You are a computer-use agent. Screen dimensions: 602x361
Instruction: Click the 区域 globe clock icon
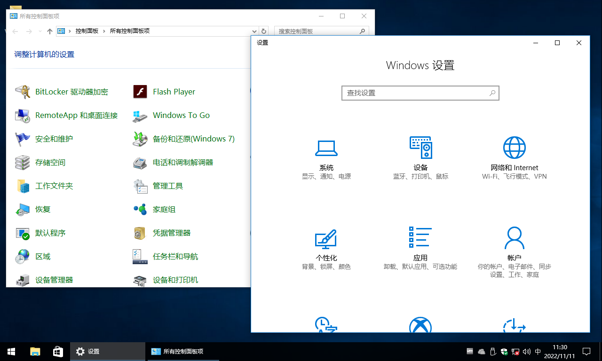23,256
